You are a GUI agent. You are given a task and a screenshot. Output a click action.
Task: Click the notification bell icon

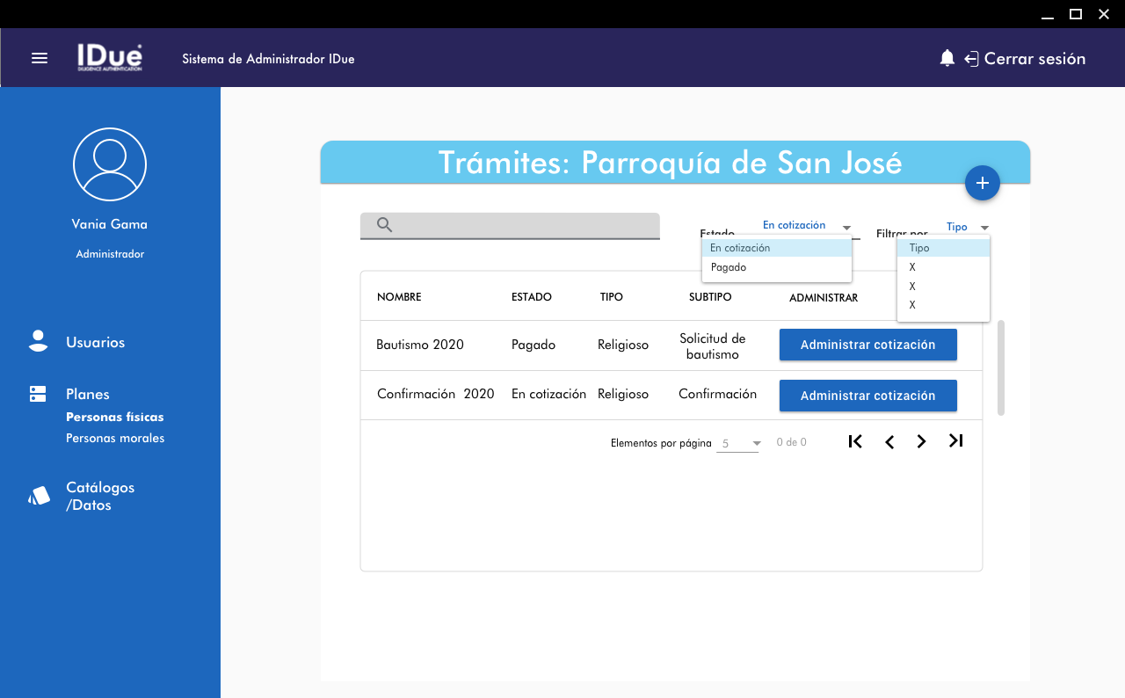click(x=947, y=58)
